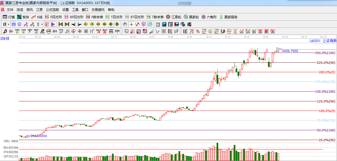Click the 板块 sector button
This screenshot has width=337, height=161.
(23, 17)
